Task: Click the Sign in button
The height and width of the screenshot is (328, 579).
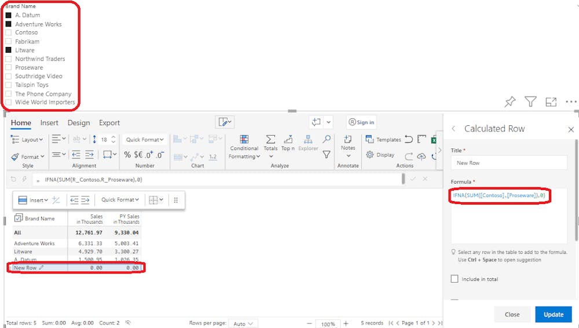Action: 361,122
